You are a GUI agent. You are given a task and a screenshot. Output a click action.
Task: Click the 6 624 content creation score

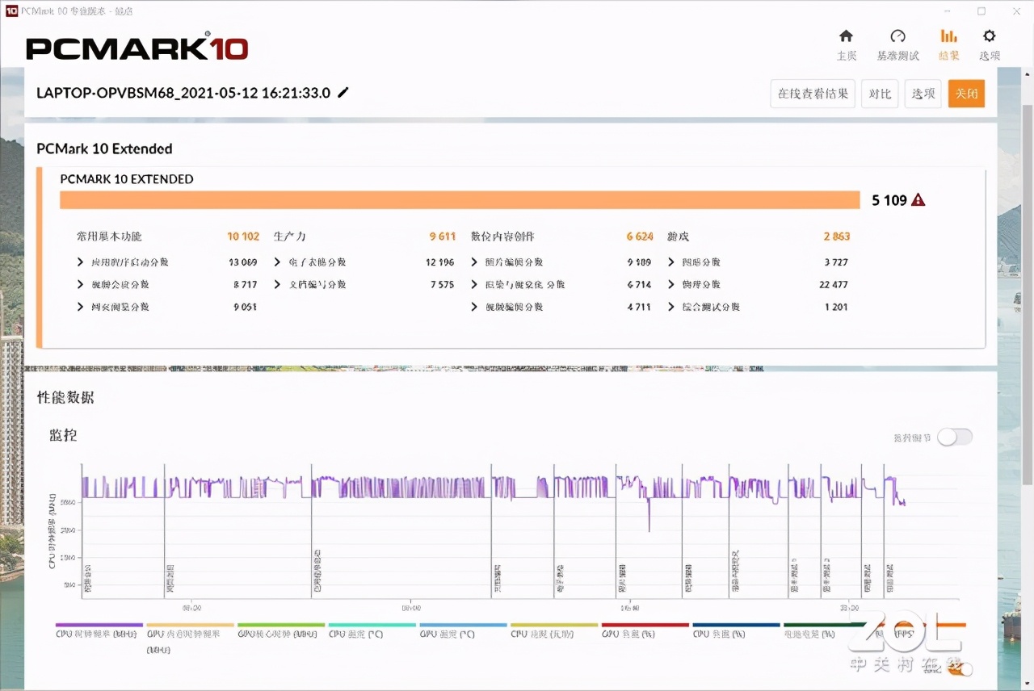(x=640, y=237)
